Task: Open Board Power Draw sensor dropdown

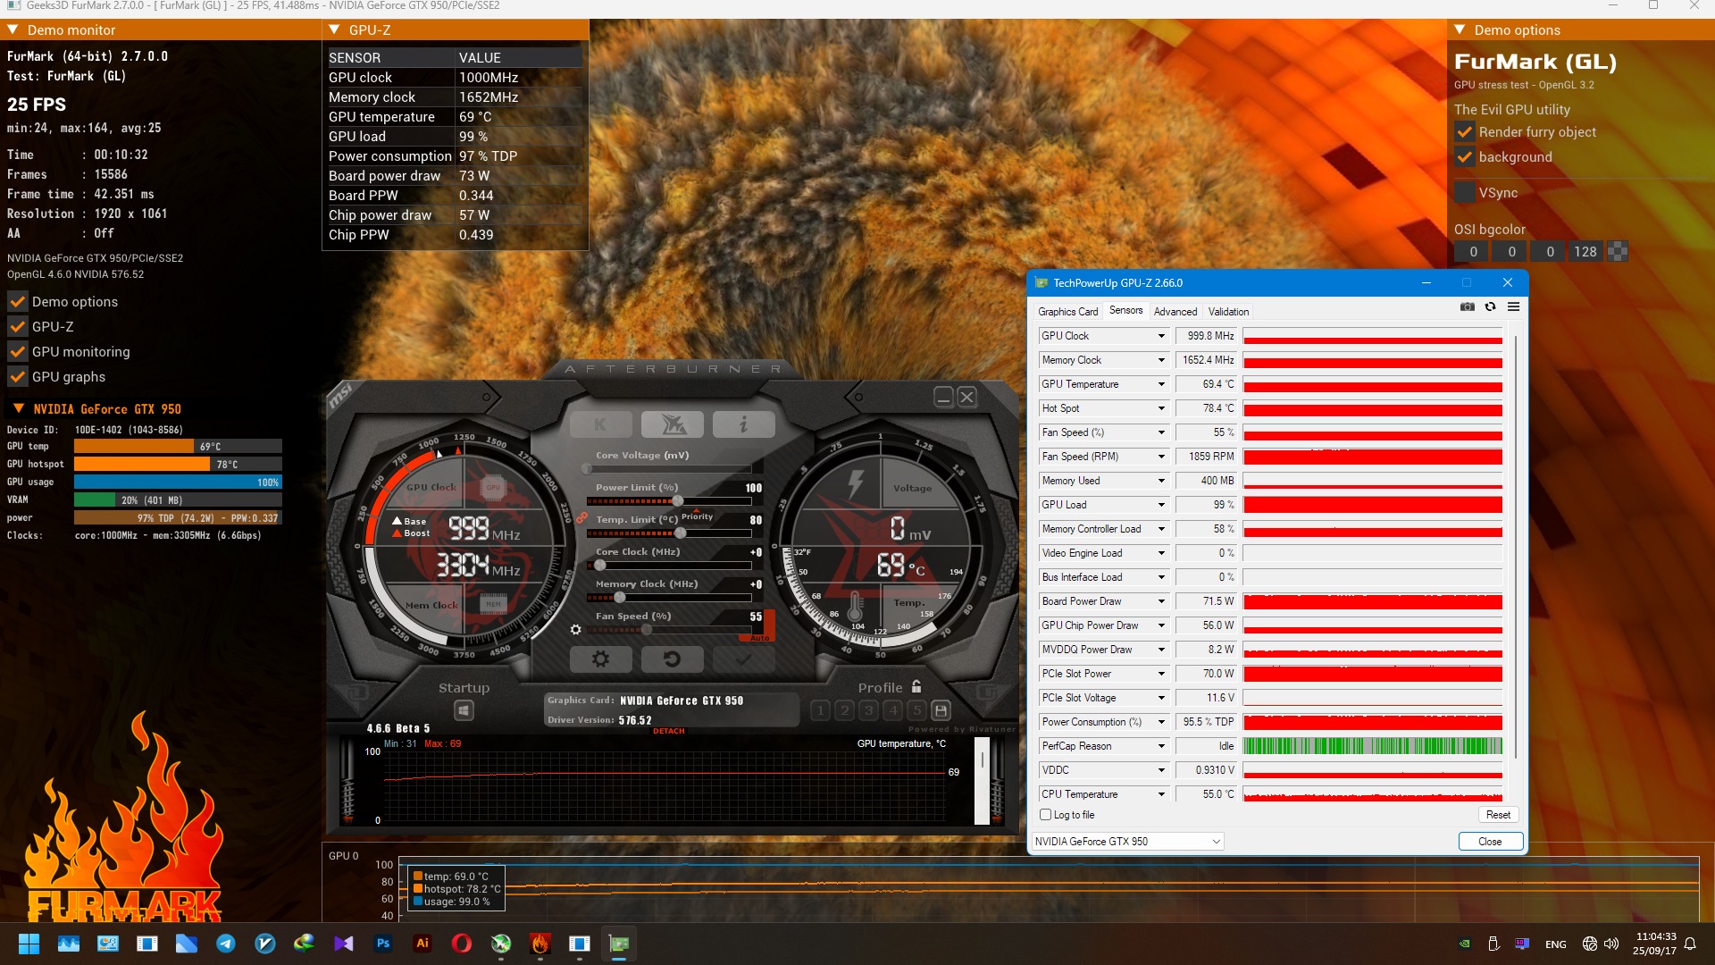Action: click(1162, 601)
